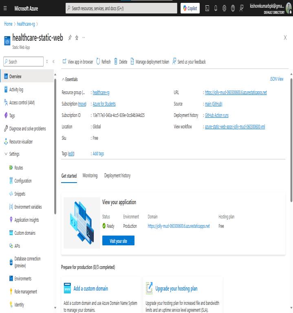Open the notifications bell
Image resolution: width=293 pixels, height=313 pixels.
point(216,9)
